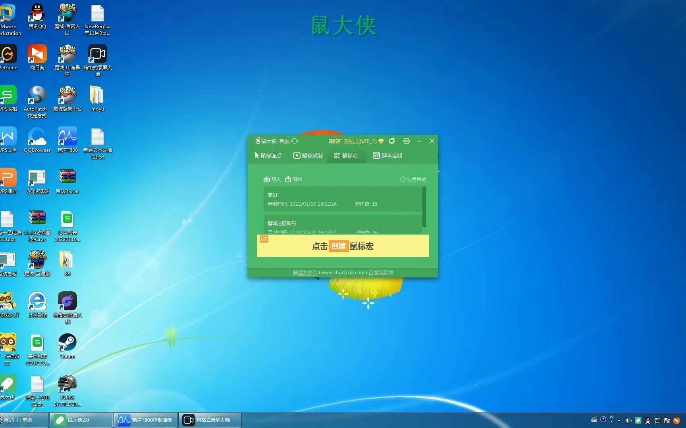Click the 导入 import button
The image size is (686, 428).
tap(272, 180)
